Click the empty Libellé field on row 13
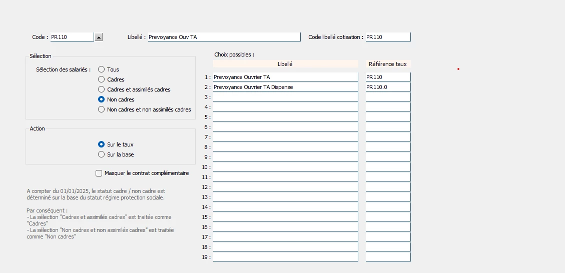 (x=285, y=197)
